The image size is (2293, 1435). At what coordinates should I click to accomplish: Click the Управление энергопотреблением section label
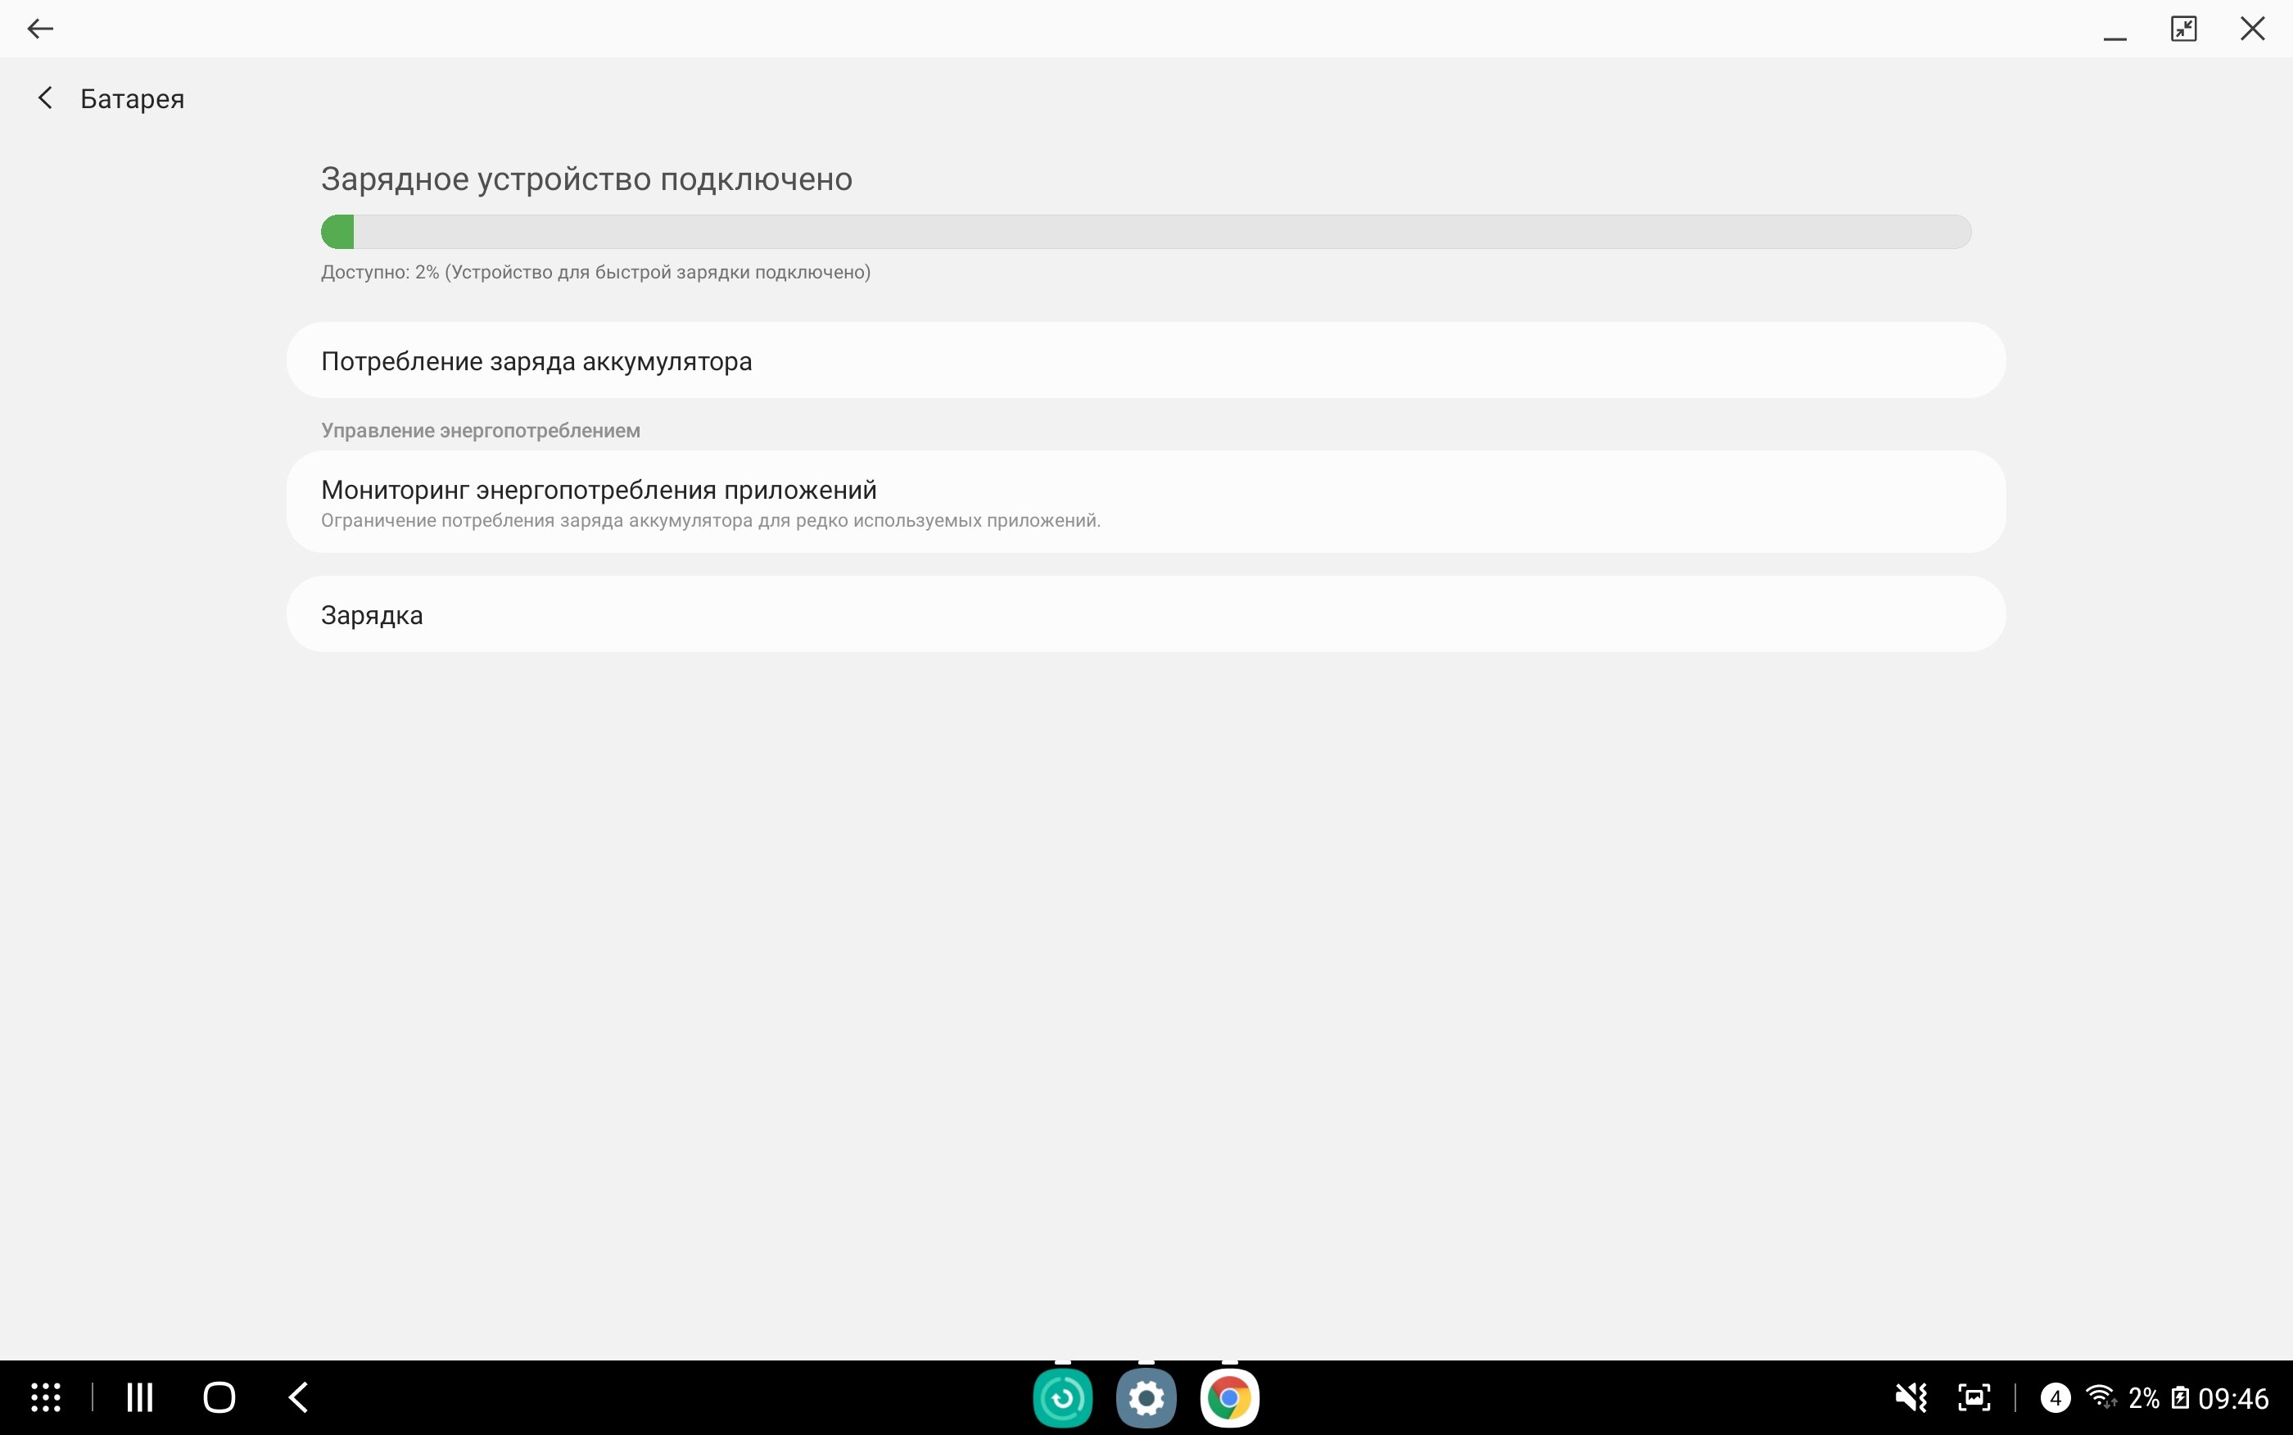[x=480, y=430]
